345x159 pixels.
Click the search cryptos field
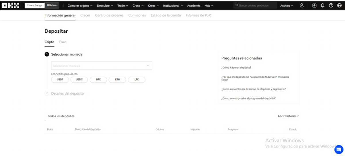[x=255, y=5]
